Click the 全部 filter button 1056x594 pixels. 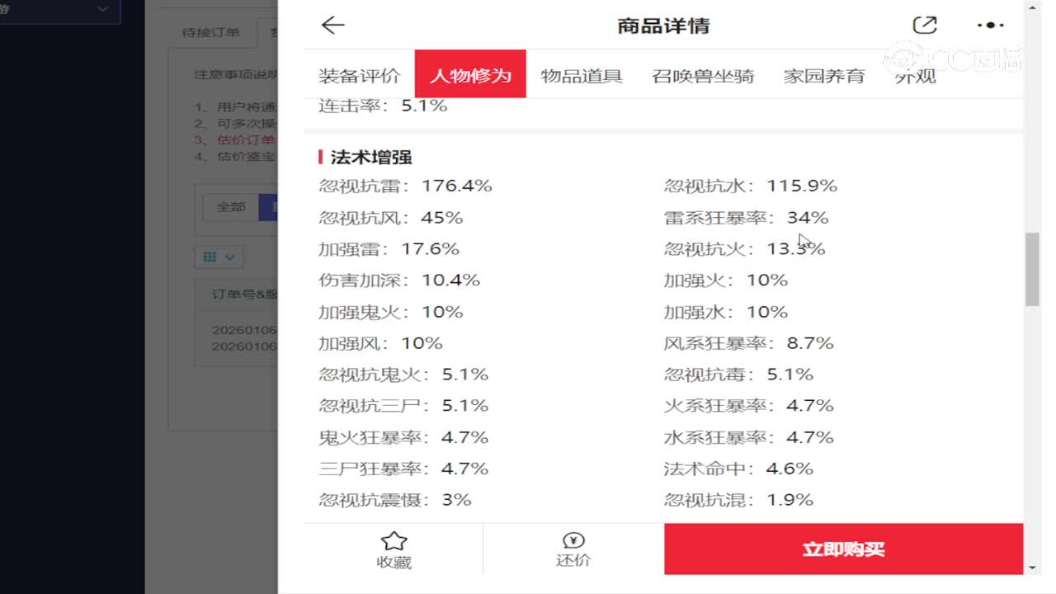pos(232,208)
